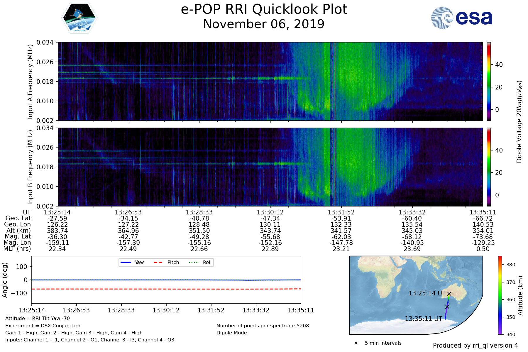Click the '13:35:11 UT' label on map

pos(424,319)
